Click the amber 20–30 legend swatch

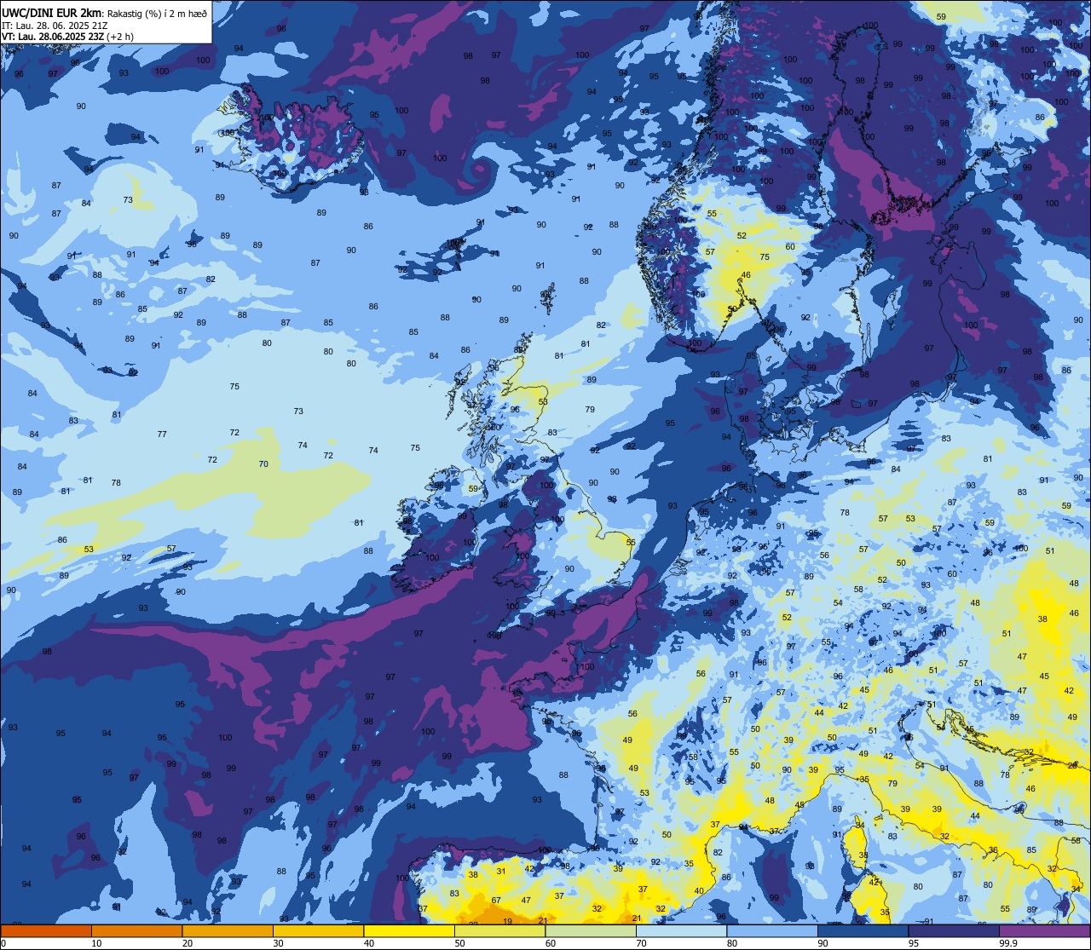(x=228, y=930)
